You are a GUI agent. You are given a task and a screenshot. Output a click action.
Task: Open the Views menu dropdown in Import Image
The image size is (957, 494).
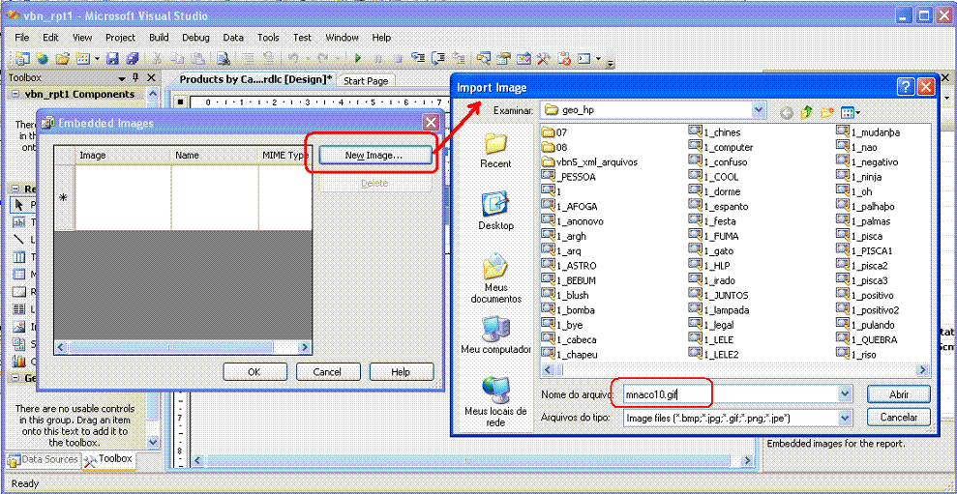click(x=851, y=112)
